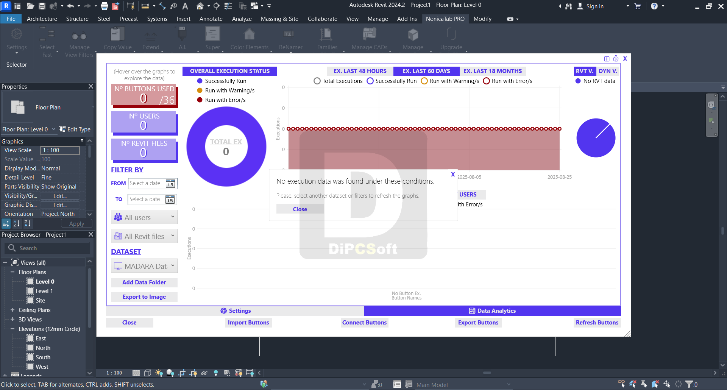Viewport: 727px width, 390px height.
Task: Click the Crop View icon in view control bar
Action: 182,373
